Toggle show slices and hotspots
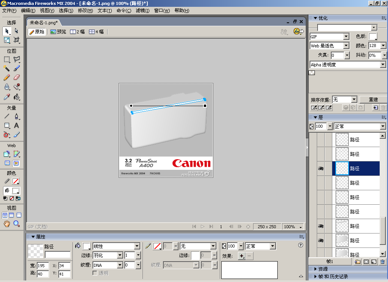 pyautogui.click(x=16, y=163)
